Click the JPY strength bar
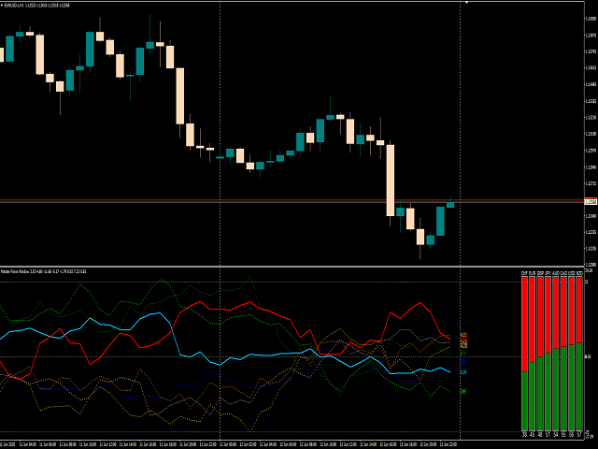598x449 pixels. tap(548, 354)
